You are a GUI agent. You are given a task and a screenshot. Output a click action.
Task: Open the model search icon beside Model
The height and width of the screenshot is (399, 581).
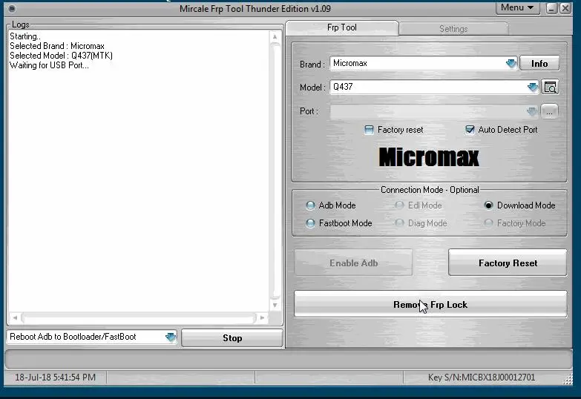[x=550, y=87]
